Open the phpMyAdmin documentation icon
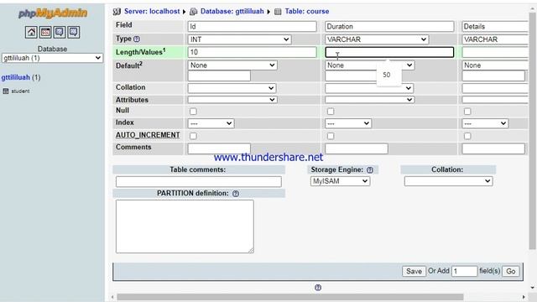 pyautogui.click(x=60, y=32)
